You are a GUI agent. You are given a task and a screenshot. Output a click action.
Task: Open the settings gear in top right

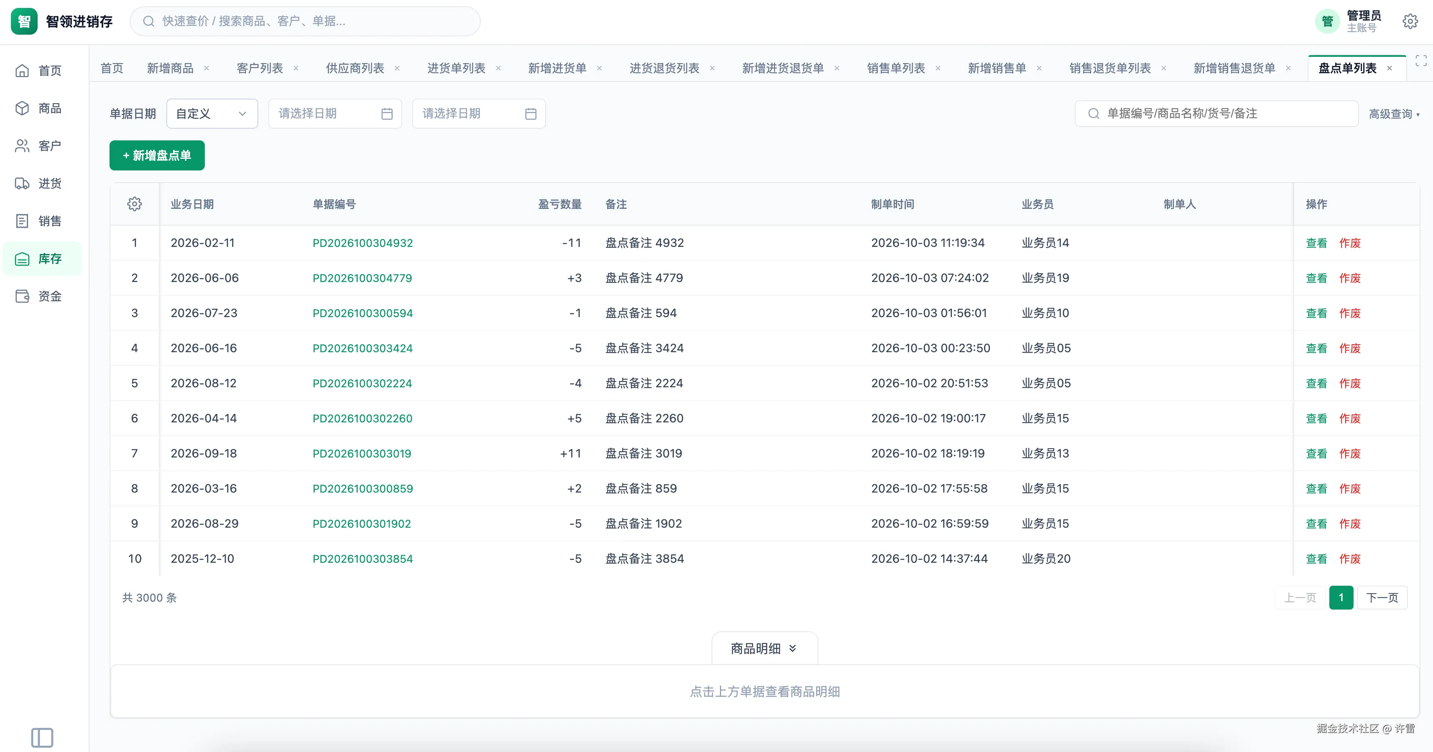tap(1410, 22)
